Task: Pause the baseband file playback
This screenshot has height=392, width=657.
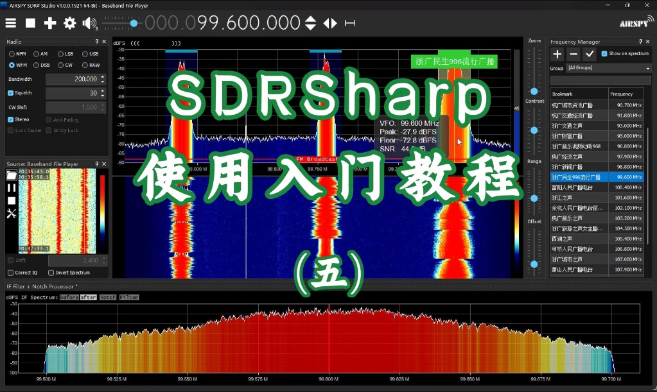Action: [x=12, y=188]
